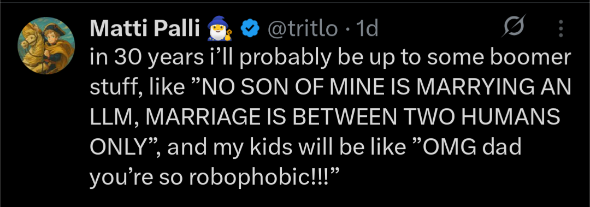Click the wizard emoji beside Matti Palli

point(220,28)
